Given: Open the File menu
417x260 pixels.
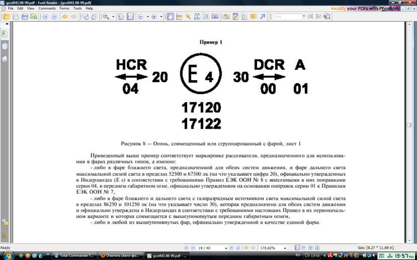Looking at the screenshot, I should (x=10, y=8).
